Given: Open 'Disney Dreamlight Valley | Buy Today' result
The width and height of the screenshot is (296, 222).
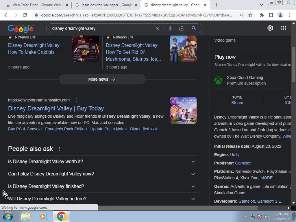Looking at the screenshot, I should [56, 108].
